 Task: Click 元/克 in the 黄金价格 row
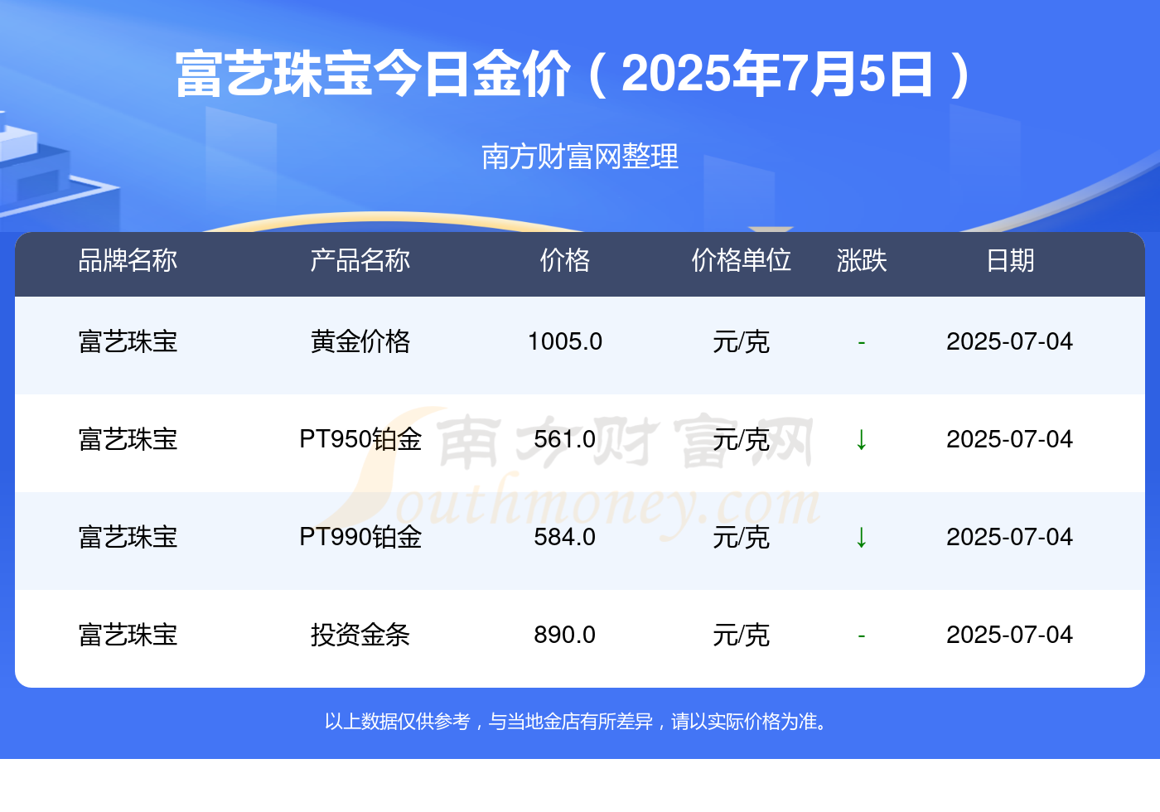pyautogui.click(x=742, y=341)
